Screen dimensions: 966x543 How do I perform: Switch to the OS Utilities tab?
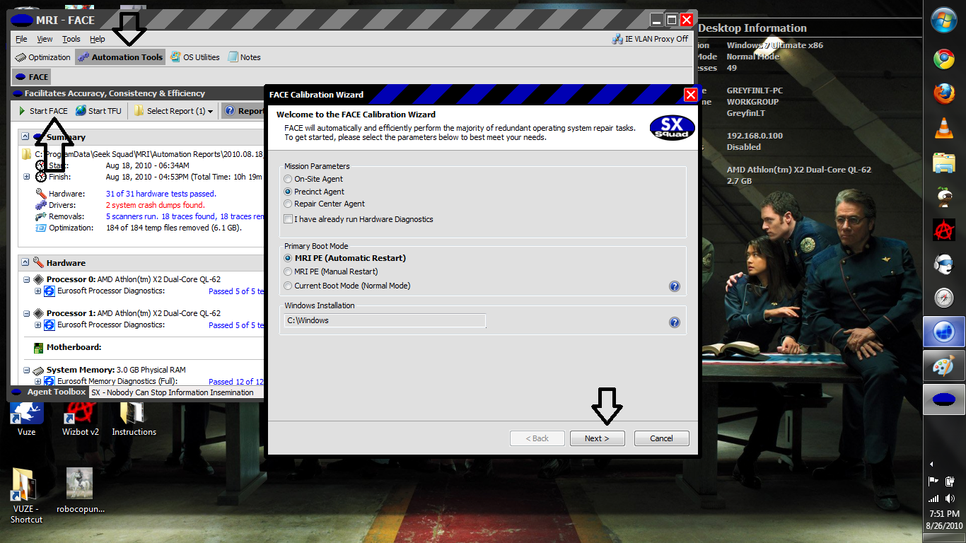(194, 57)
